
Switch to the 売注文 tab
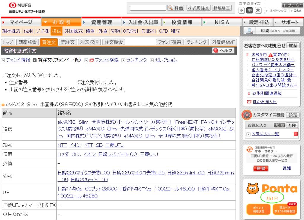[68, 42]
